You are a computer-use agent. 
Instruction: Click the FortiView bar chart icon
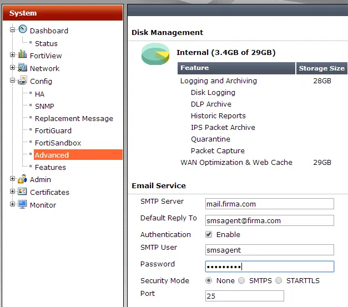tap(23, 55)
